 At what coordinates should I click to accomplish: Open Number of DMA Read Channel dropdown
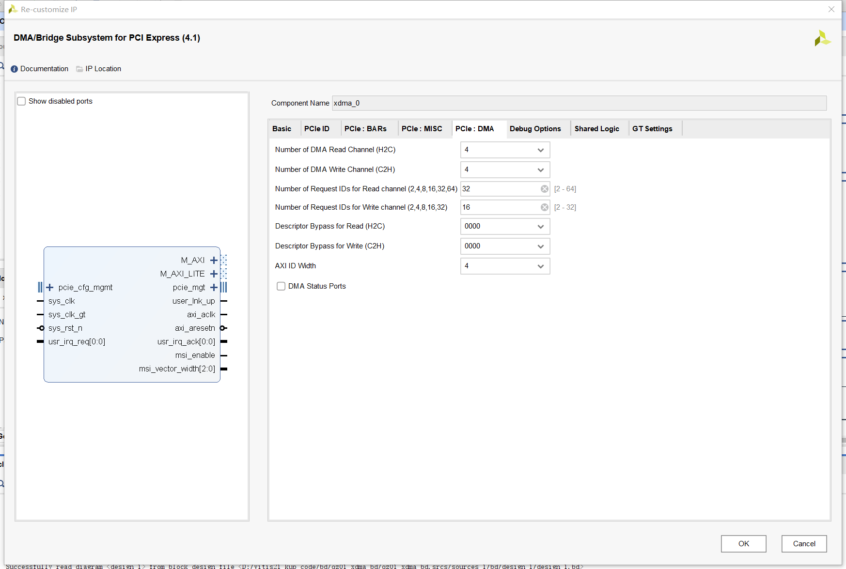pyautogui.click(x=505, y=150)
